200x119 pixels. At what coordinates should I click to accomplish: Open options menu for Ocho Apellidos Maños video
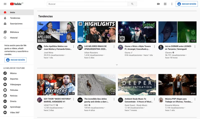pyautogui.click(x=73, y=47)
